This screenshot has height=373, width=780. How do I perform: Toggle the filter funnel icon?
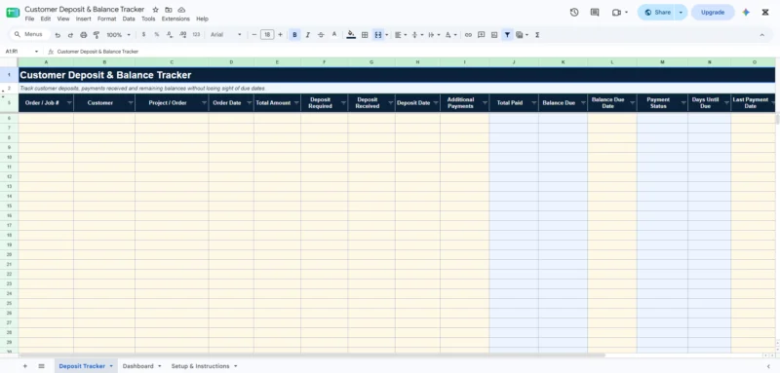pos(507,35)
